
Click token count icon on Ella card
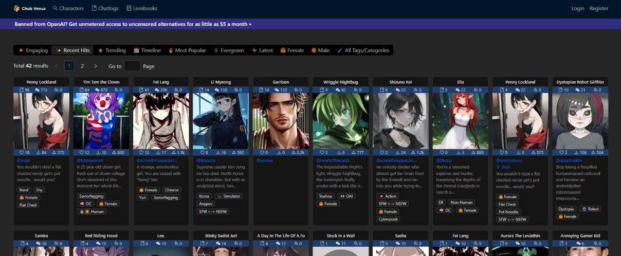coord(473,153)
